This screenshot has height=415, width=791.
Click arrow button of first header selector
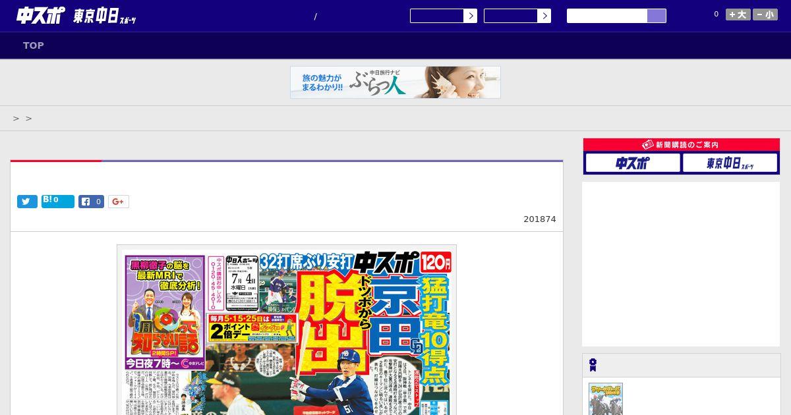click(x=471, y=16)
